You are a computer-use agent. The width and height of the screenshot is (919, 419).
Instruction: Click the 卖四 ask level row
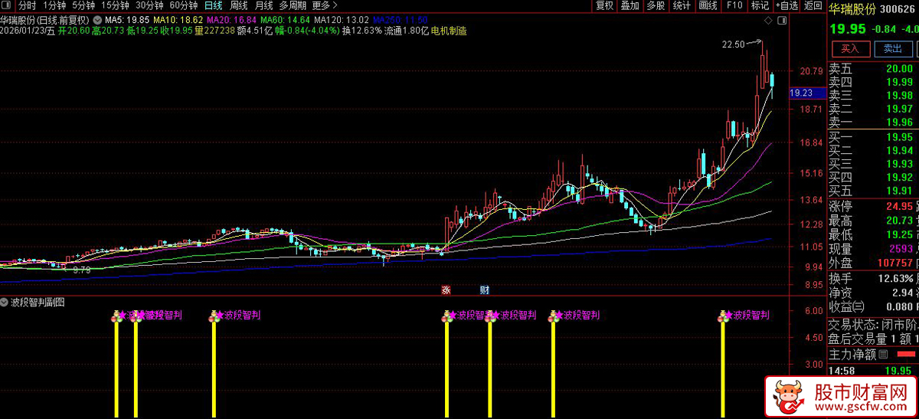coord(873,82)
